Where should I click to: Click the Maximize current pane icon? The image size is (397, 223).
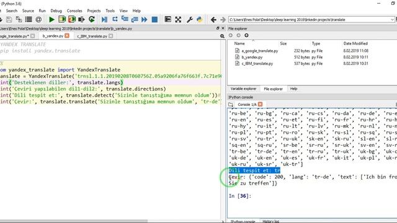[x=167, y=19]
